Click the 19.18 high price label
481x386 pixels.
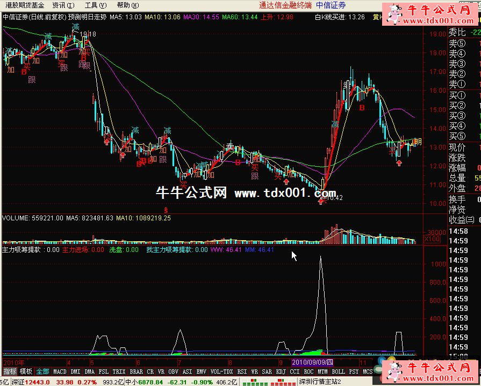point(88,34)
